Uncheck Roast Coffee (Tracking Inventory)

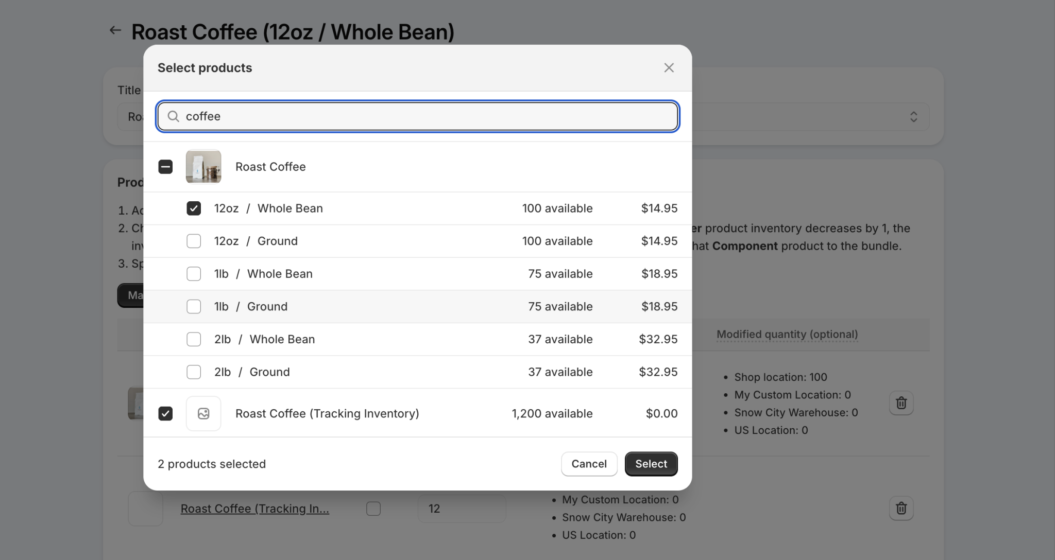165,413
